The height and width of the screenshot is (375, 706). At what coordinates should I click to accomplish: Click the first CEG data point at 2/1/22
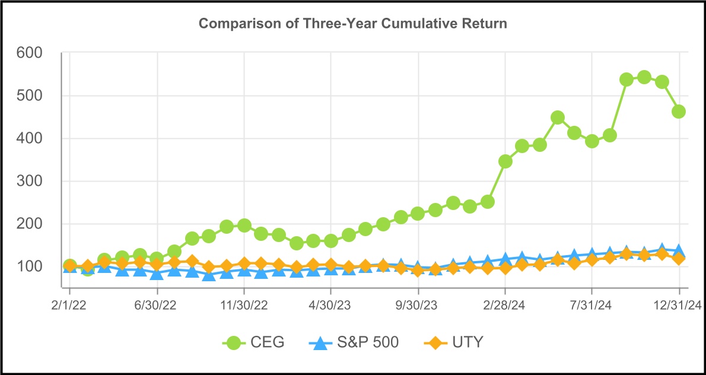coord(70,266)
